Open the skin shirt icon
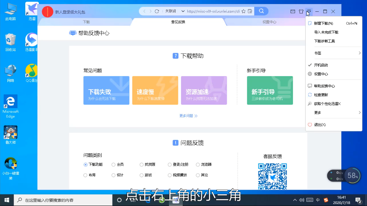Screen dimensions: 367x206 point(301,12)
